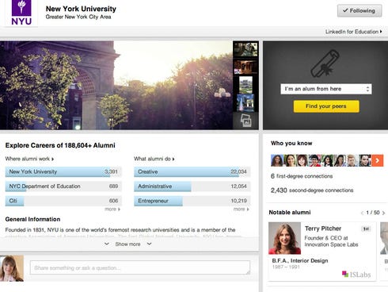388x292 pixels.
Task: Click the B.F.A., Interior Design text
Action: tap(300, 260)
